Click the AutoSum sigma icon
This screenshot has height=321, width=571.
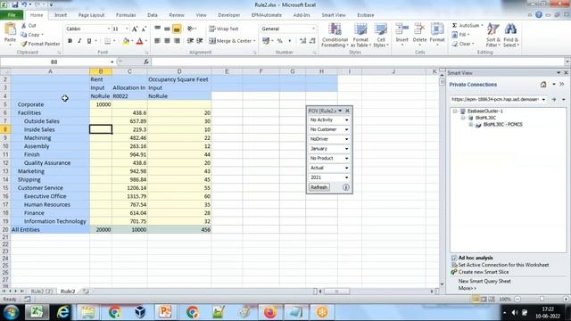[454, 26]
